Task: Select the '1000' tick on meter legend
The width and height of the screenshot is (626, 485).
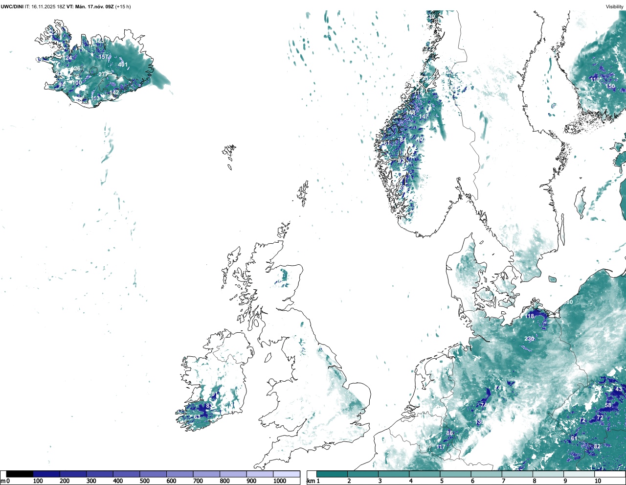Action: pyautogui.click(x=280, y=481)
